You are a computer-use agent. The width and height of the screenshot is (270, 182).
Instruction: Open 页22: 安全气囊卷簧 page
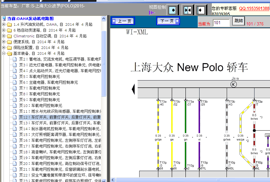click(60, 175)
